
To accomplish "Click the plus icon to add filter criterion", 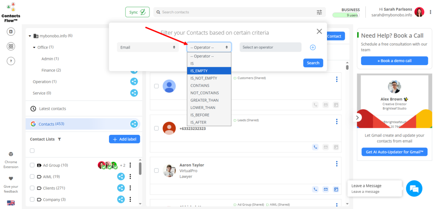I will pyautogui.click(x=313, y=47).
